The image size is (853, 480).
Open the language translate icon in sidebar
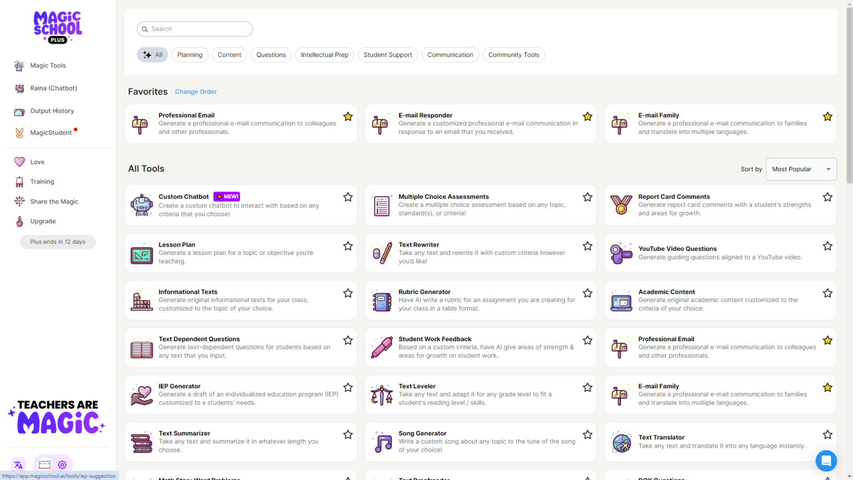coord(18,465)
